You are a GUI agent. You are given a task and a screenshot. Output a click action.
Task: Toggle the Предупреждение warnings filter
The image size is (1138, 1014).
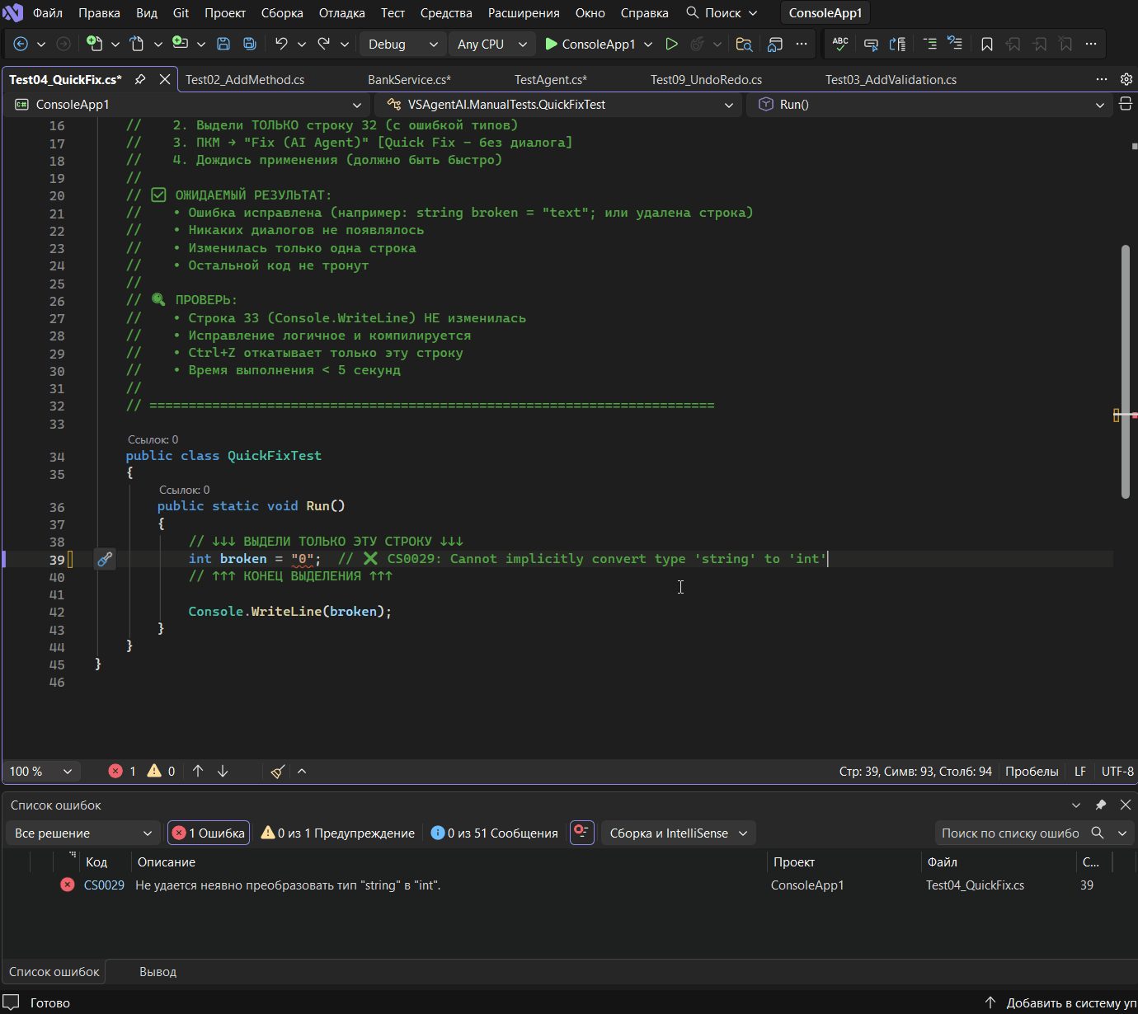click(338, 833)
